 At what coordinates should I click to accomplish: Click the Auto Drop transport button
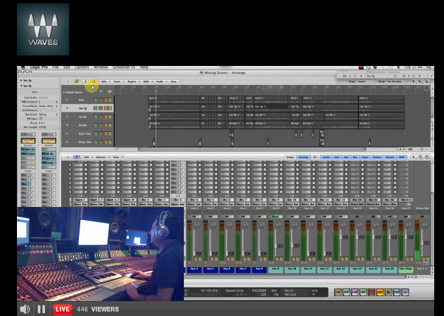[x=372, y=292]
